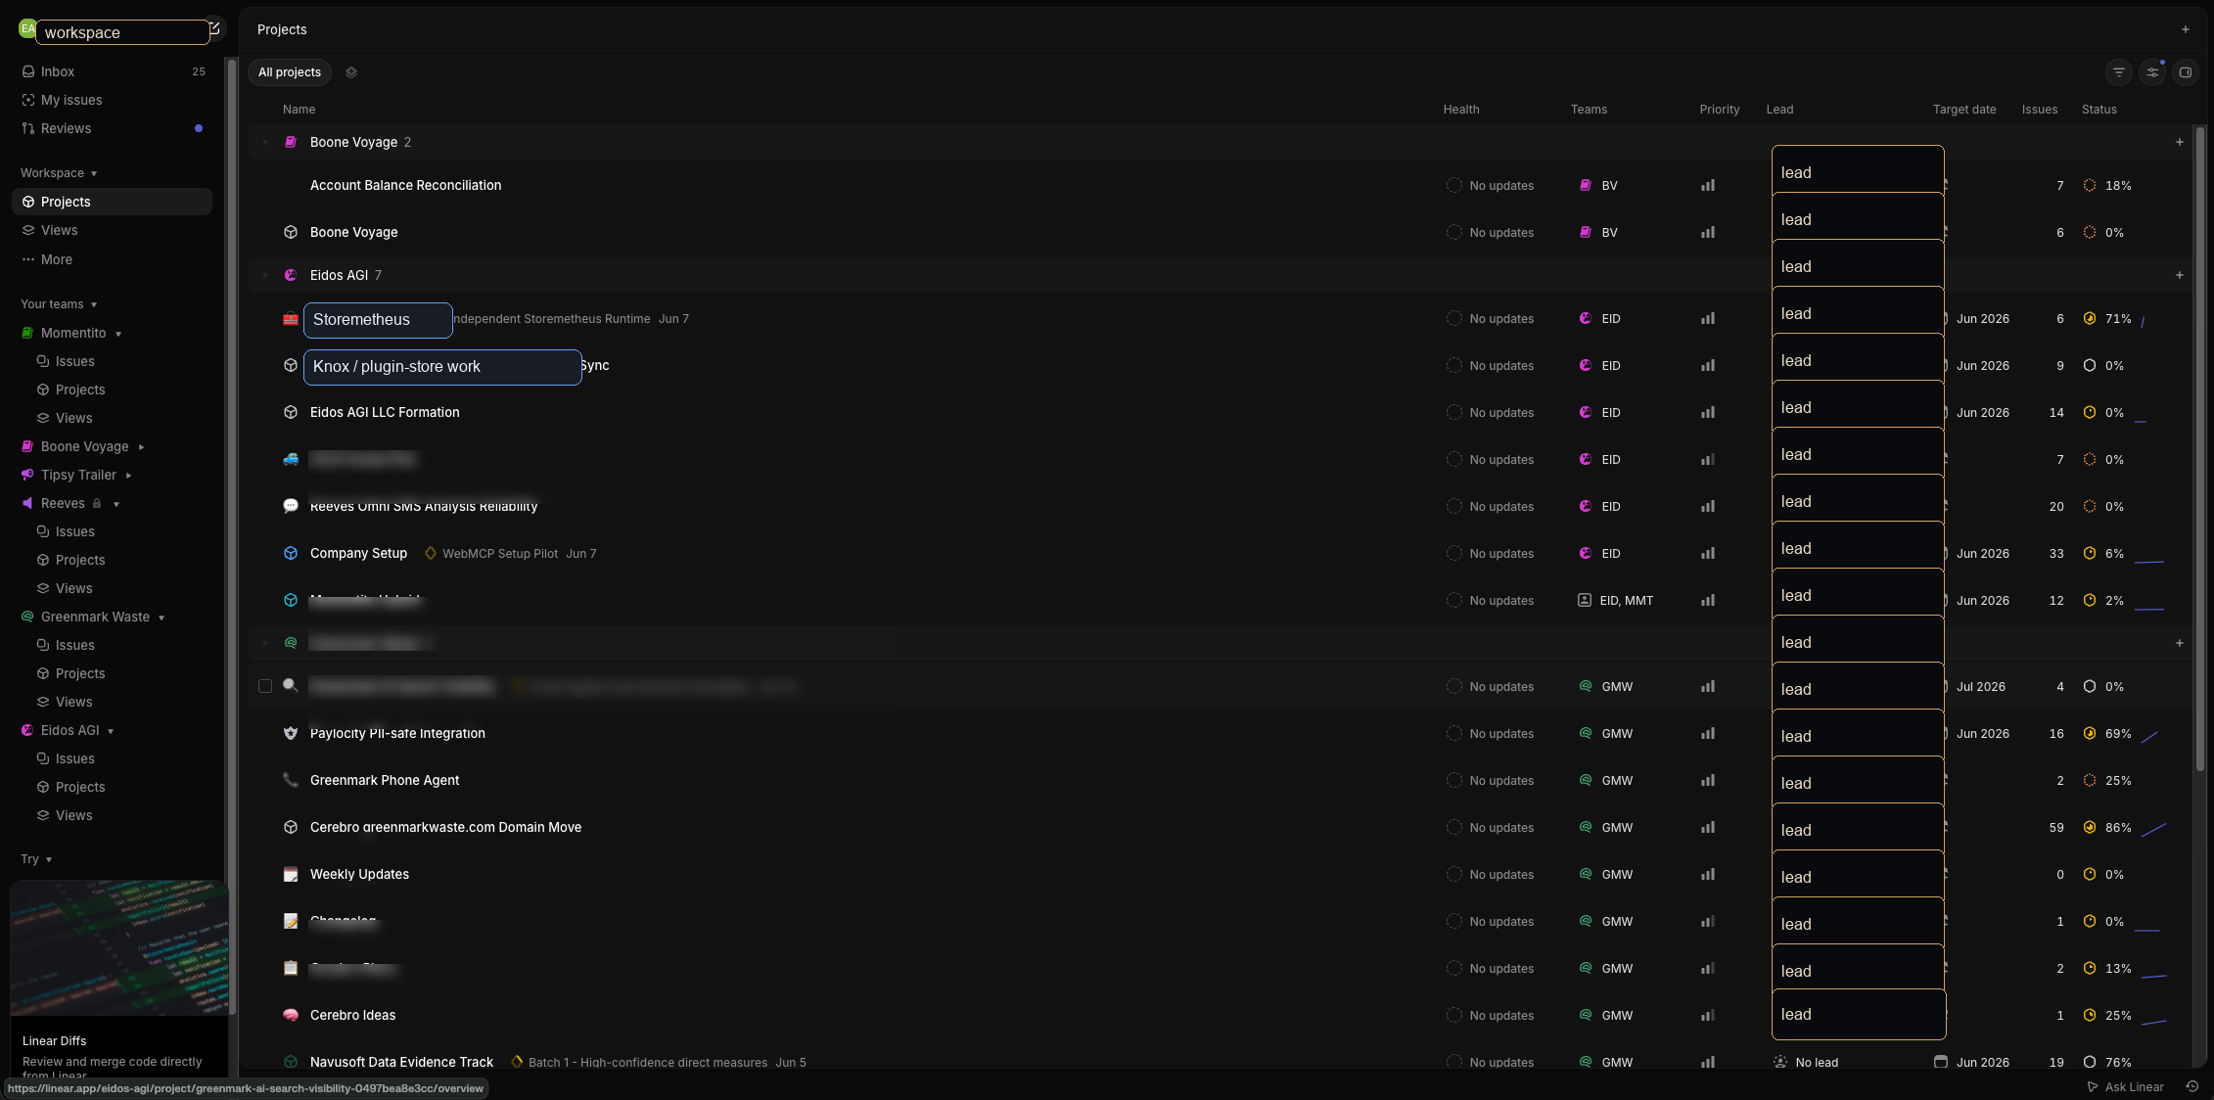Click the Weekly Updates calendar icon
The height and width of the screenshot is (1100, 2214).
(291, 874)
